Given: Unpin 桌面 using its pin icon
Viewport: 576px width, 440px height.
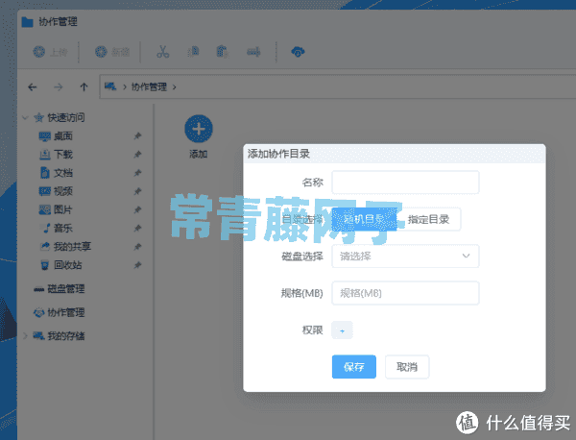Looking at the screenshot, I should pyautogui.click(x=137, y=136).
